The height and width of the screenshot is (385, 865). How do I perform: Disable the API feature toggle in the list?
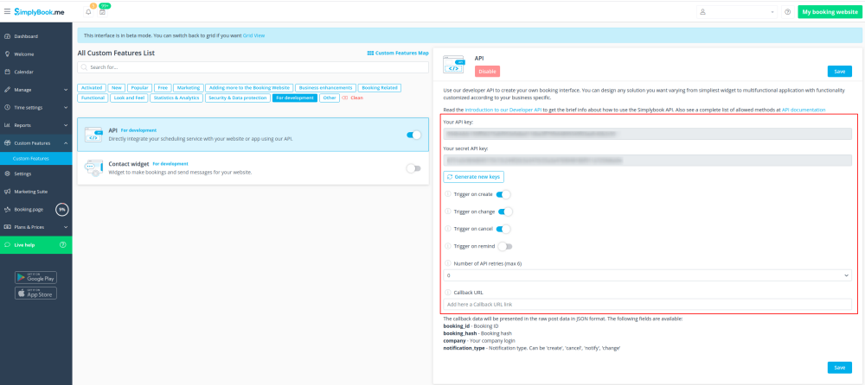click(413, 135)
